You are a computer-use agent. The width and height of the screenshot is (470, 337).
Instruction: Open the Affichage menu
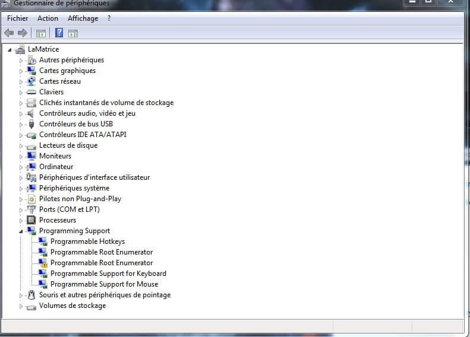(x=83, y=18)
